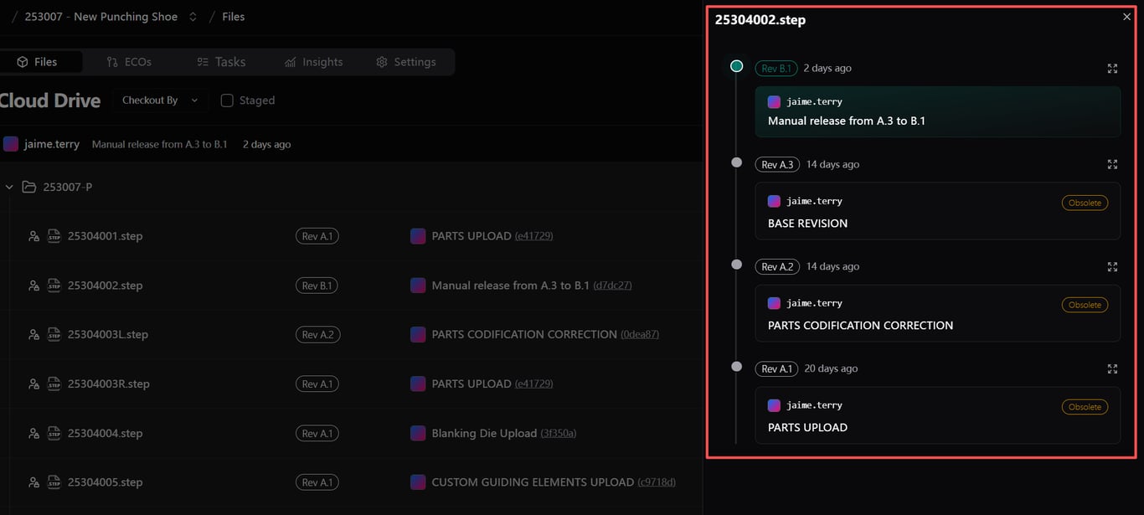Click the Rev A.1 badge in history panel

776,369
